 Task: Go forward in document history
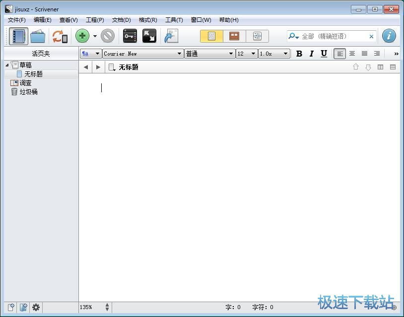(x=98, y=67)
